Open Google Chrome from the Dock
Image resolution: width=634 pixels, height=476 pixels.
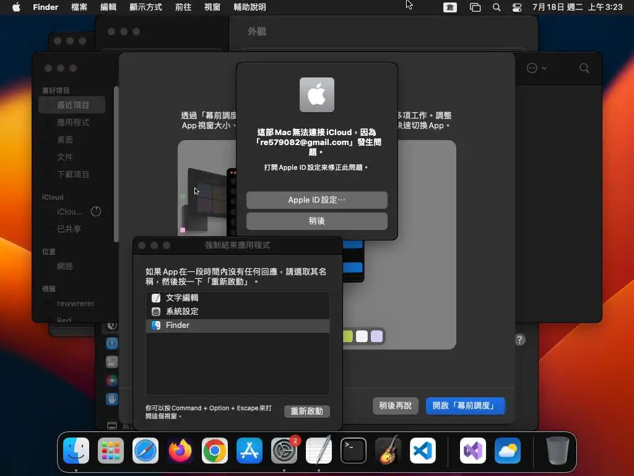tap(215, 451)
